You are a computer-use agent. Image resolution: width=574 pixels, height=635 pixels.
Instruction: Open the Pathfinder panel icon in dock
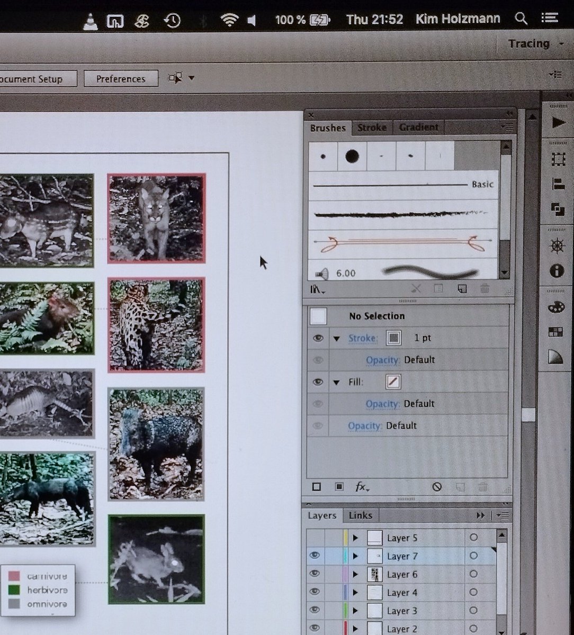point(558,208)
